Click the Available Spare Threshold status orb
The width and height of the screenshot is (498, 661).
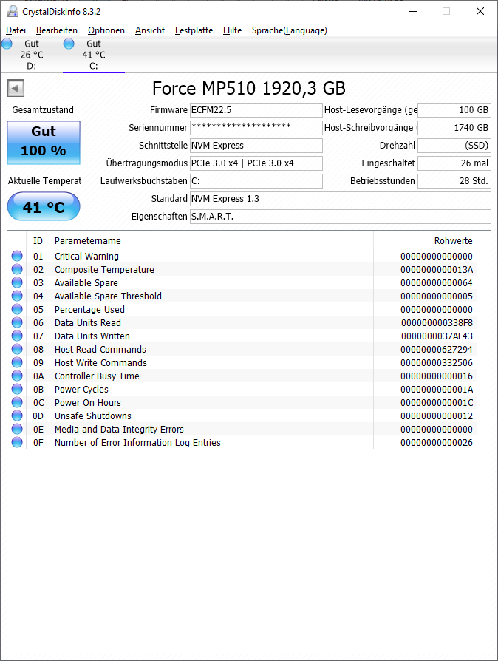click(x=17, y=296)
